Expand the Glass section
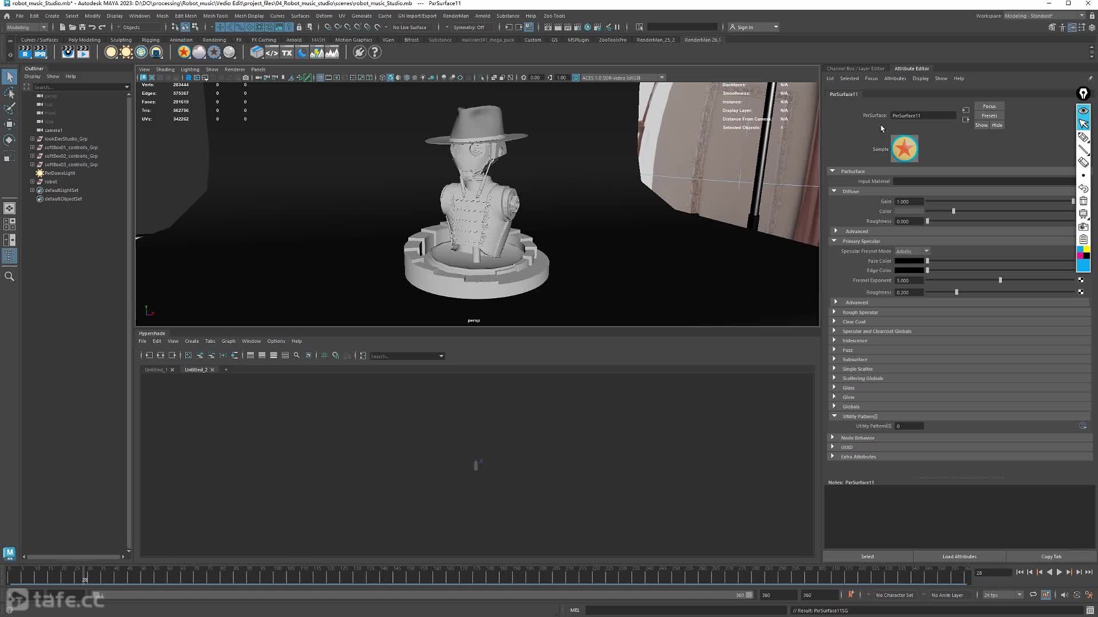The image size is (1098, 617). pos(834,387)
